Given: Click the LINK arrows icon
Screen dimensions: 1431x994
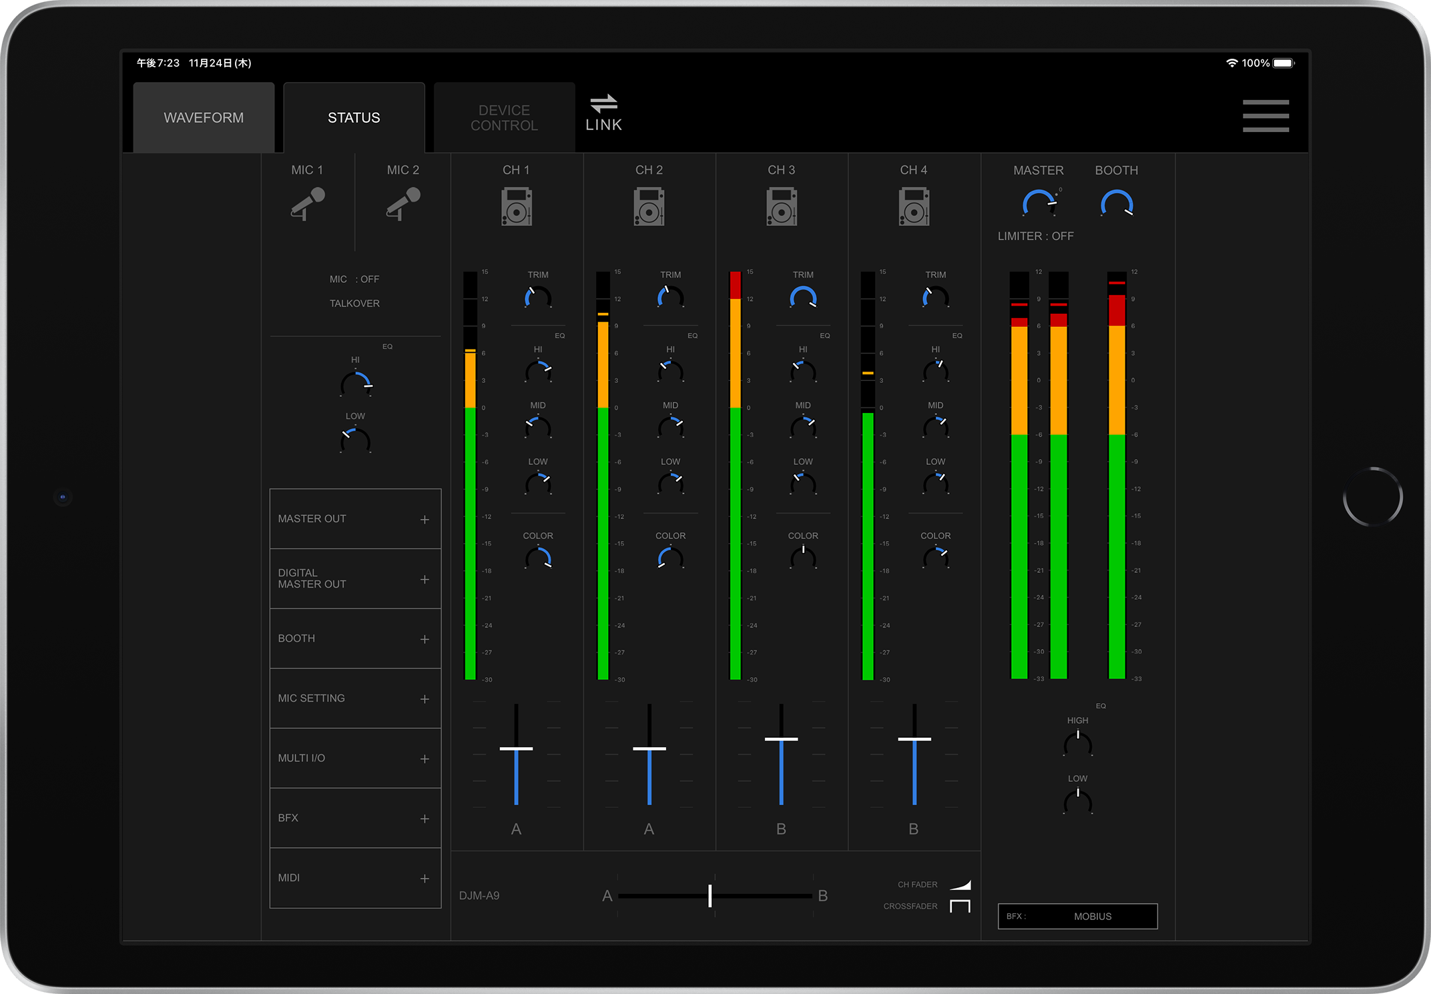Looking at the screenshot, I should click(603, 105).
